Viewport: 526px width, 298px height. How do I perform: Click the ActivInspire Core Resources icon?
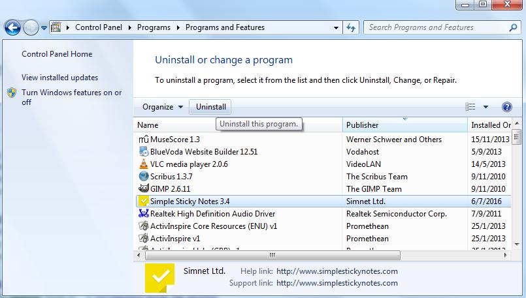click(144, 226)
